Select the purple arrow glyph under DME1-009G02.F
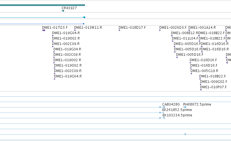Image resolution: width=231 pixels, height=141 pixels. point(201,85)
